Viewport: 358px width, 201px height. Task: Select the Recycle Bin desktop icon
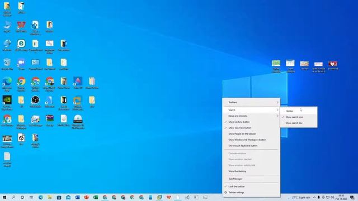(7, 64)
